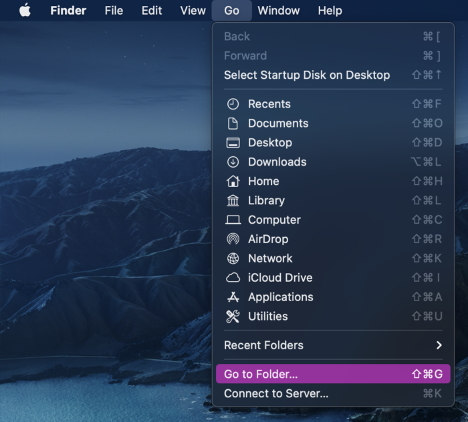Click the Utilities tools icon
This screenshot has width=468, height=422.
pos(233,316)
